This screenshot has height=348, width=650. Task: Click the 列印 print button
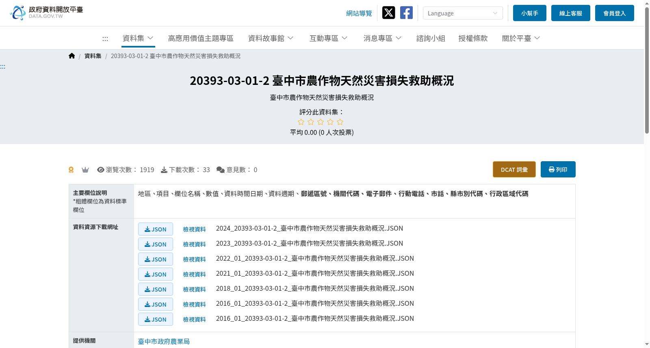click(x=558, y=169)
